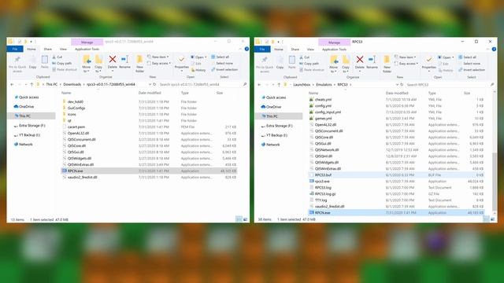
Task: Click Launchbox breadcrumb in RPCS3 window
Action: tap(302, 85)
